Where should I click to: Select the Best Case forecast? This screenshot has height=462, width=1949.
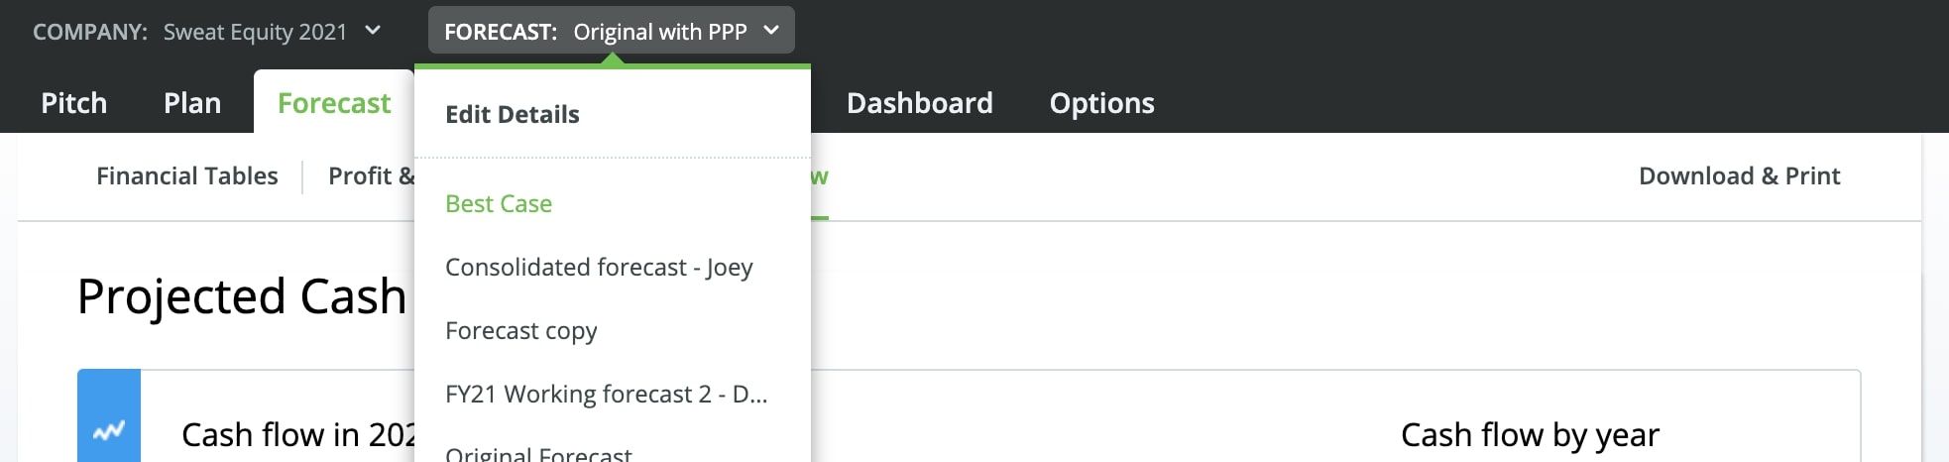click(x=499, y=204)
